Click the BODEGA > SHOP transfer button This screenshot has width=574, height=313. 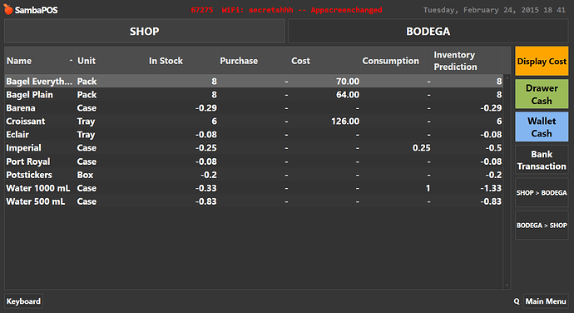(x=542, y=225)
